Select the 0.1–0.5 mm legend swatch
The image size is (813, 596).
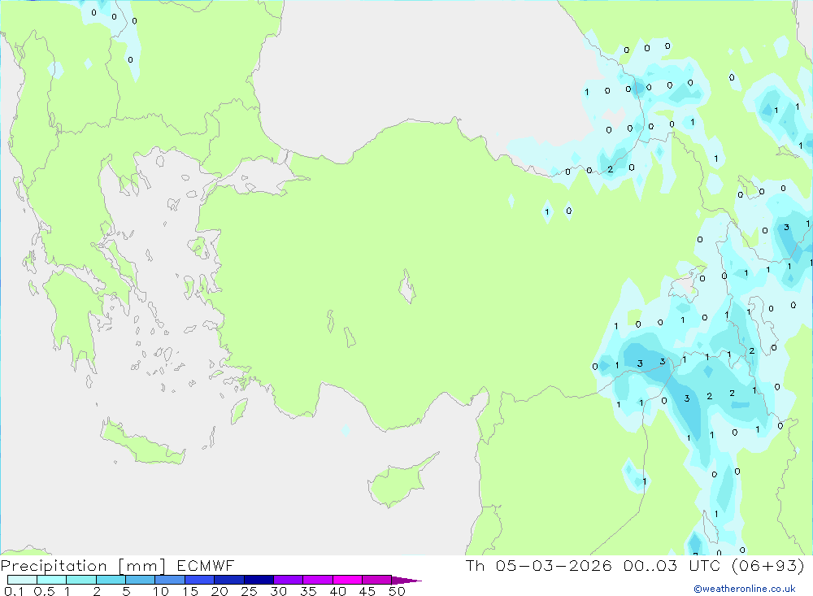tap(22, 580)
